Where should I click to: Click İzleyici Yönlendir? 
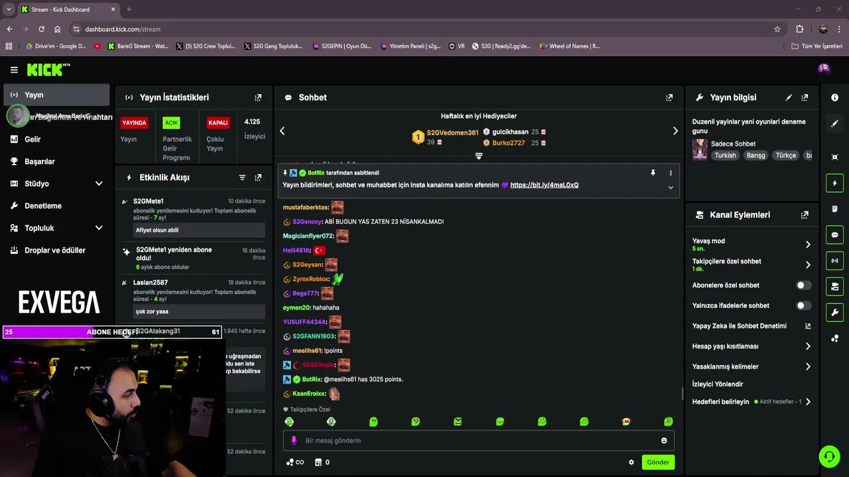coord(717,384)
